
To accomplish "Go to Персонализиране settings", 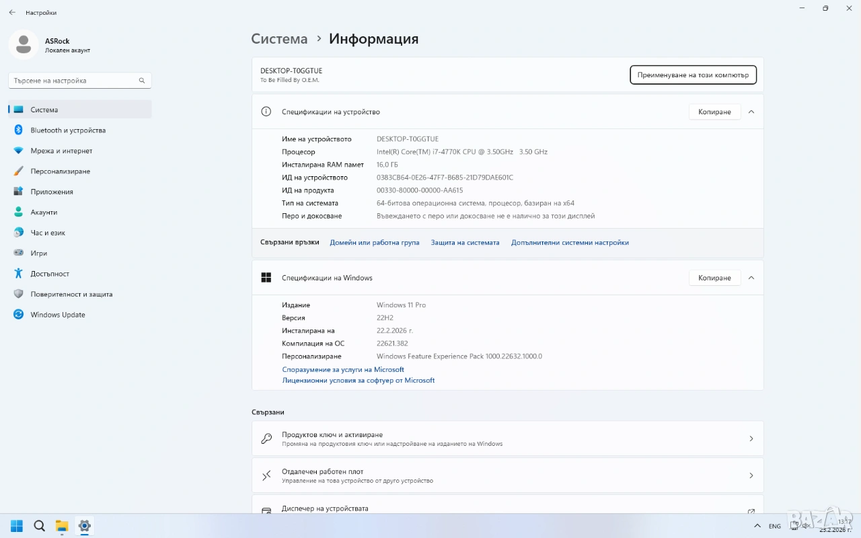I will pyautogui.click(x=60, y=171).
